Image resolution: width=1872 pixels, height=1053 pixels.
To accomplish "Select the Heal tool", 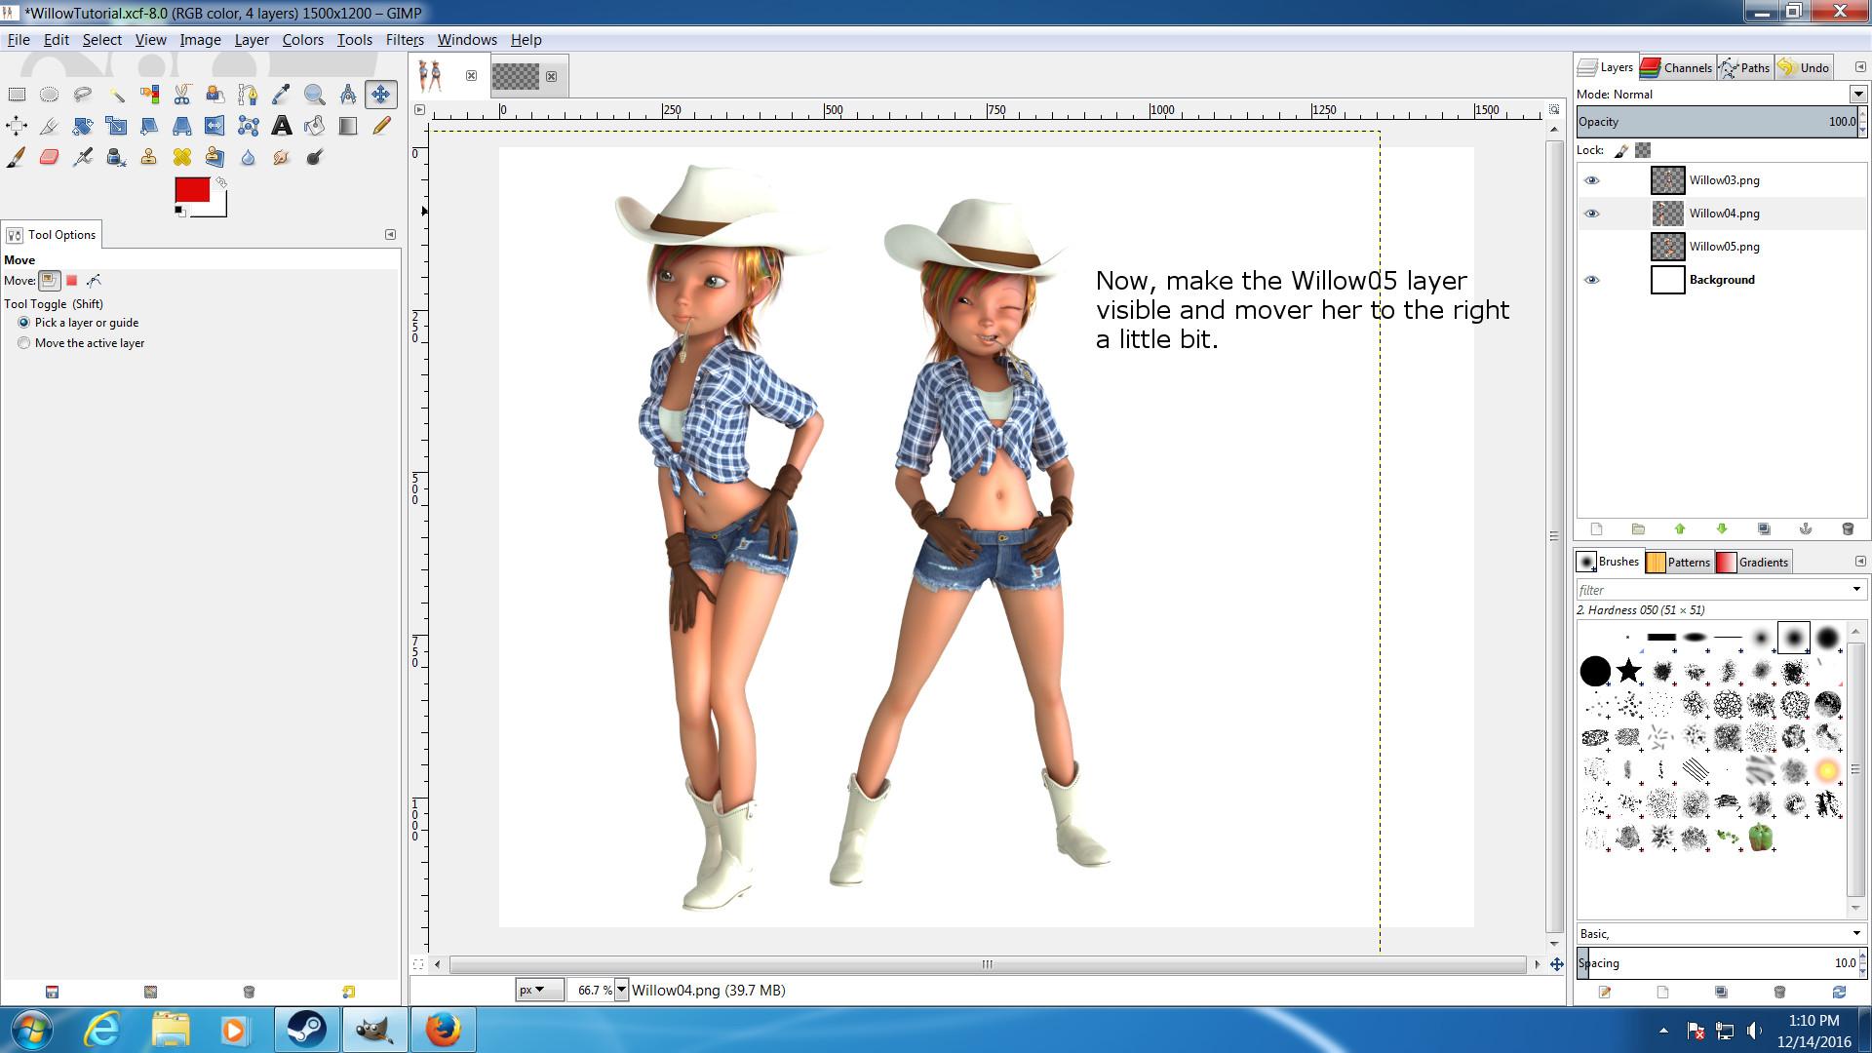I will (x=181, y=157).
